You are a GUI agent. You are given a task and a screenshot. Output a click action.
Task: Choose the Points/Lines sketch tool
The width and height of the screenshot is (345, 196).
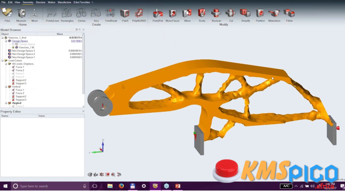[x=52, y=15]
